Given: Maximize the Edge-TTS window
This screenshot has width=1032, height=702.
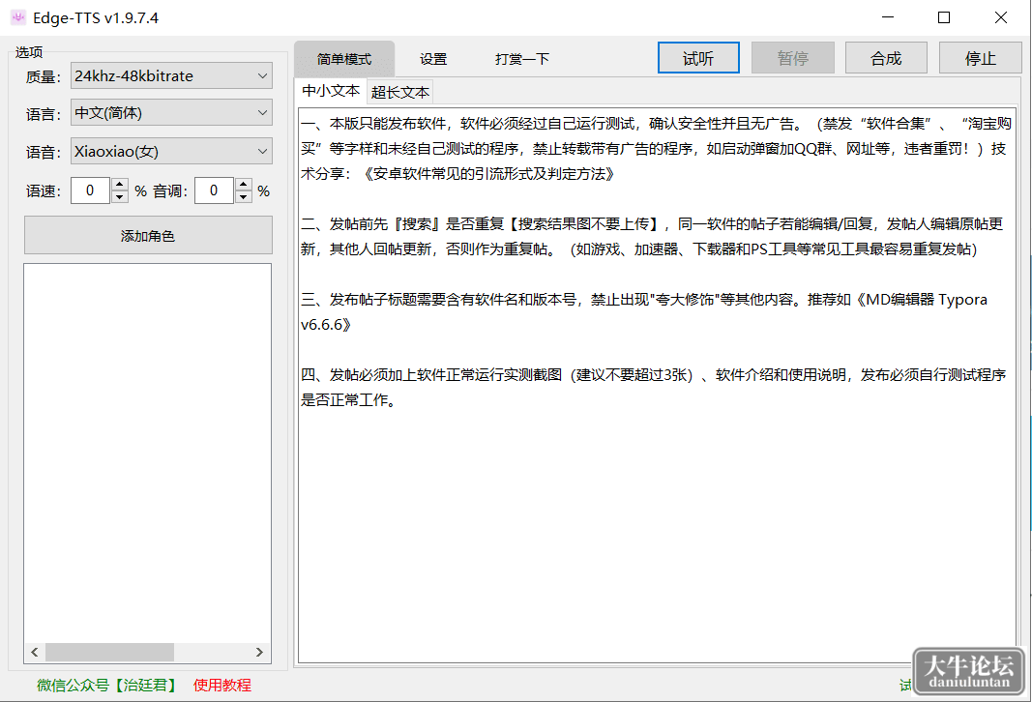Looking at the screenshot, I should (x=944, y=17).
